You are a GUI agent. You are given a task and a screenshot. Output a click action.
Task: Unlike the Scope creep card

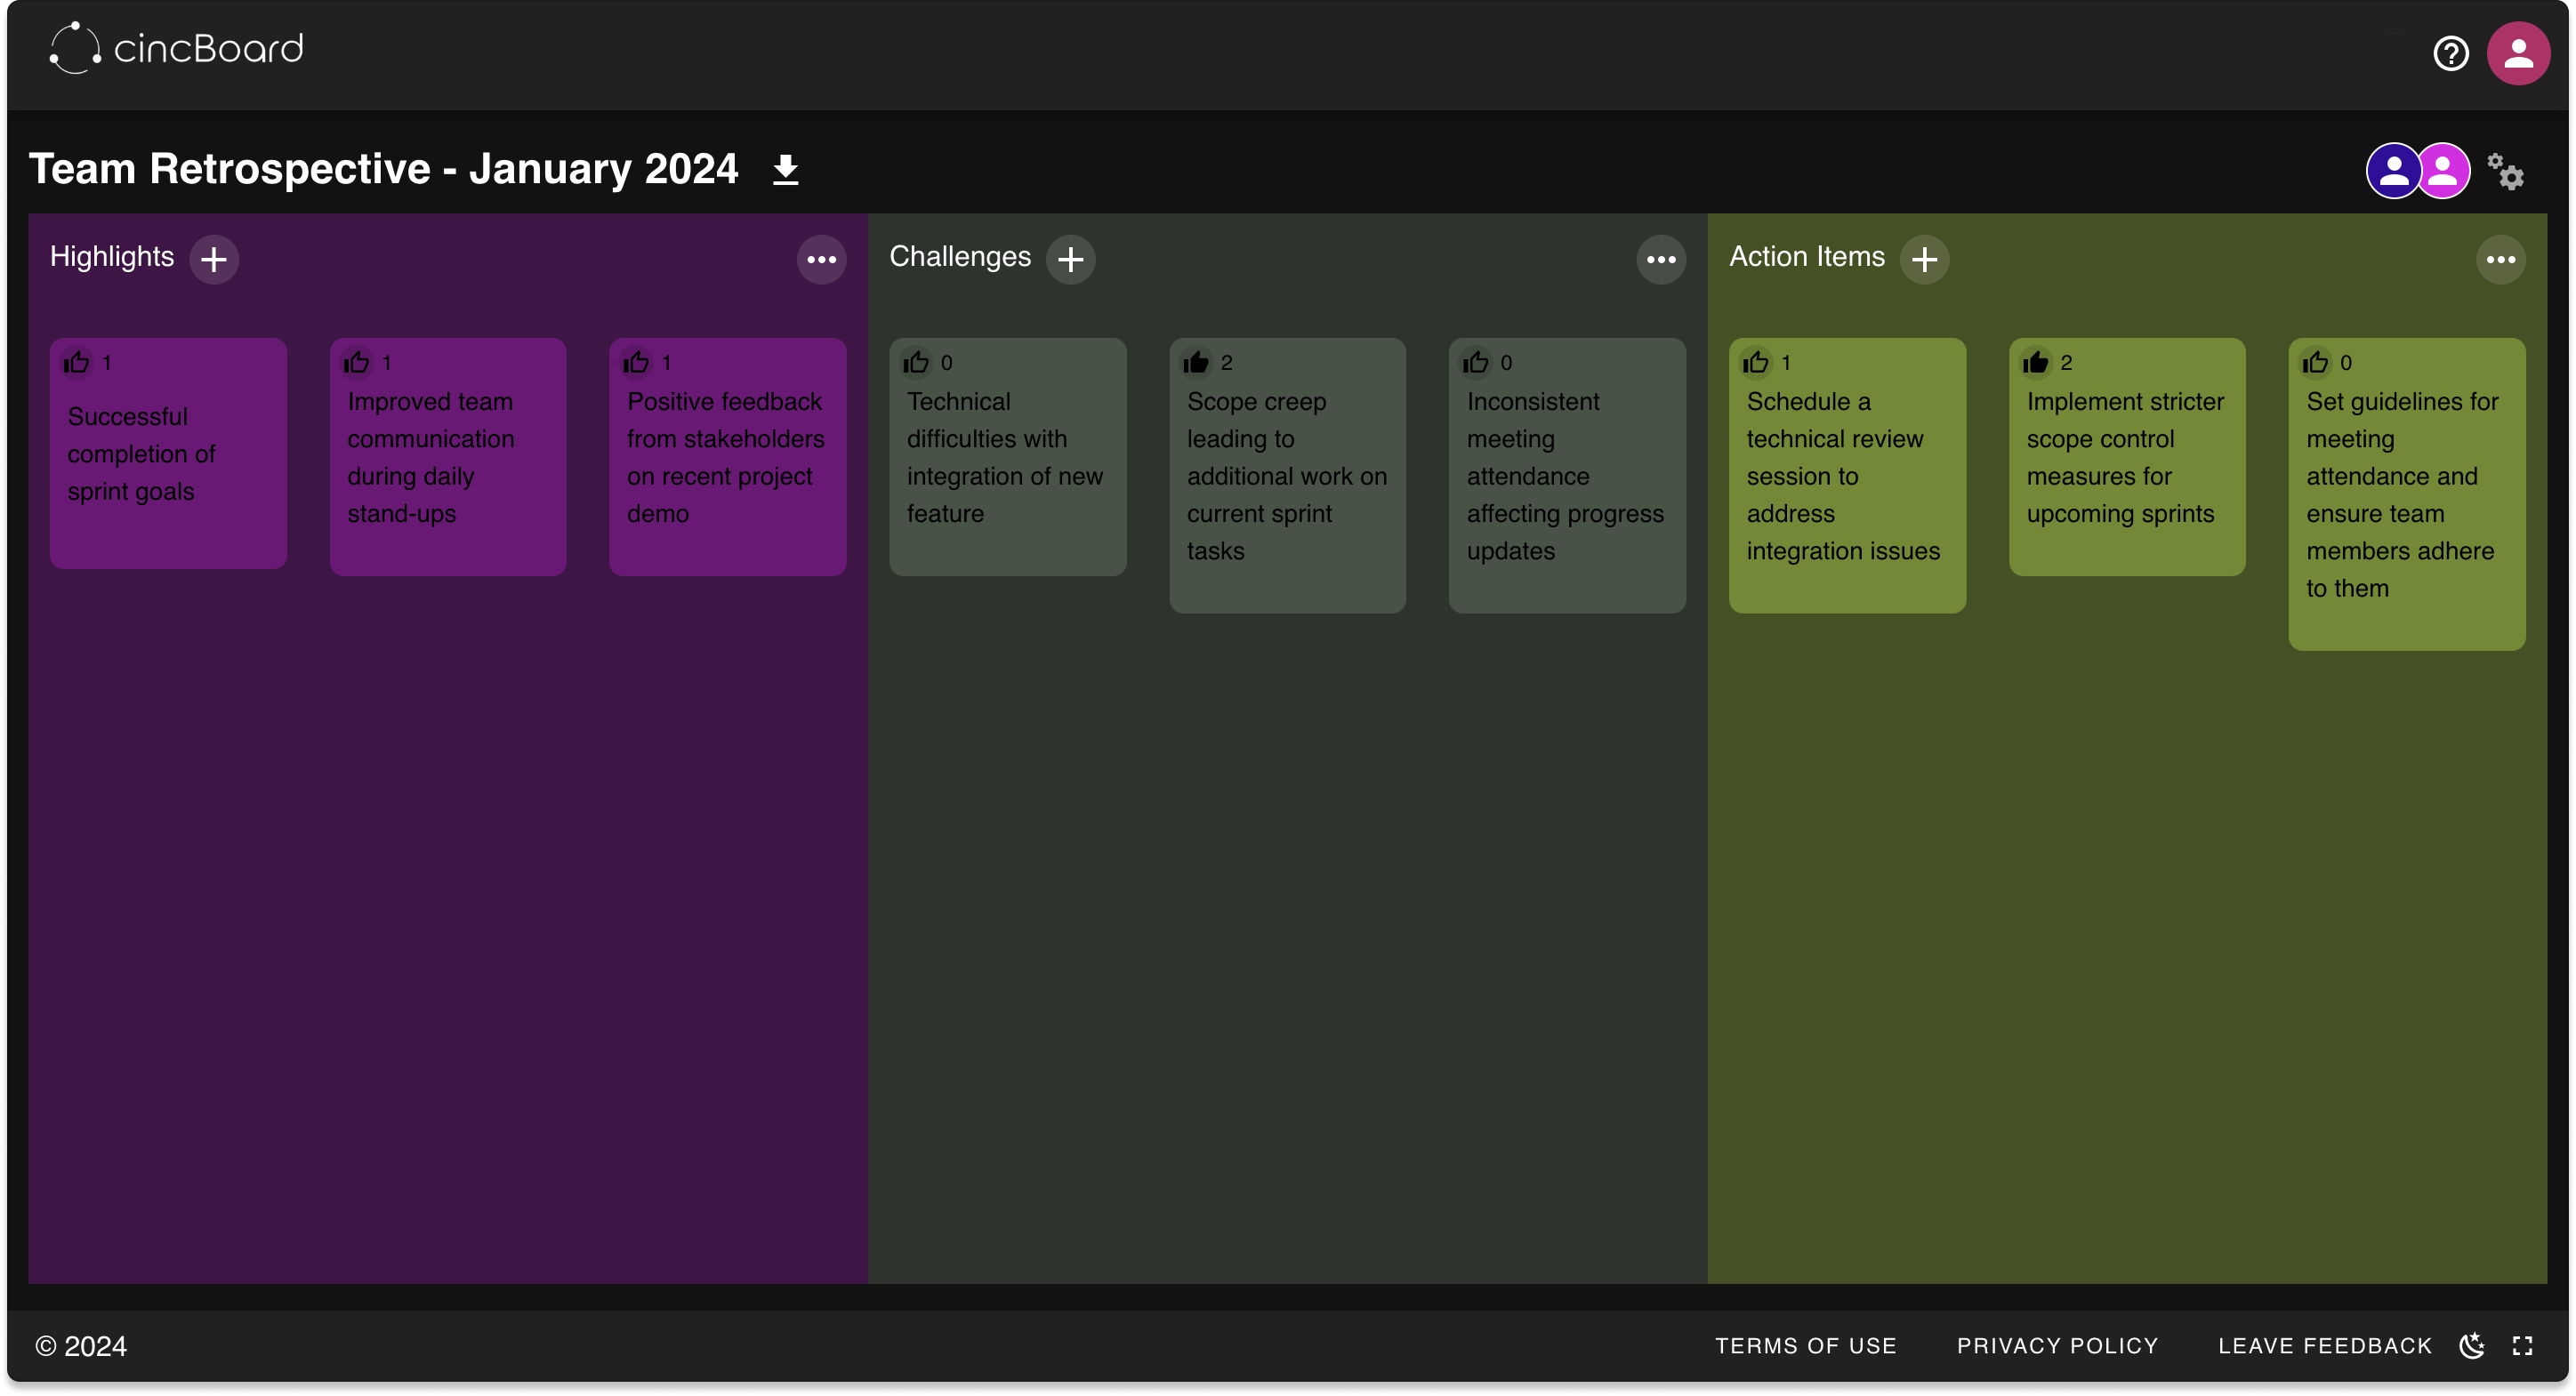(1196, 363)
